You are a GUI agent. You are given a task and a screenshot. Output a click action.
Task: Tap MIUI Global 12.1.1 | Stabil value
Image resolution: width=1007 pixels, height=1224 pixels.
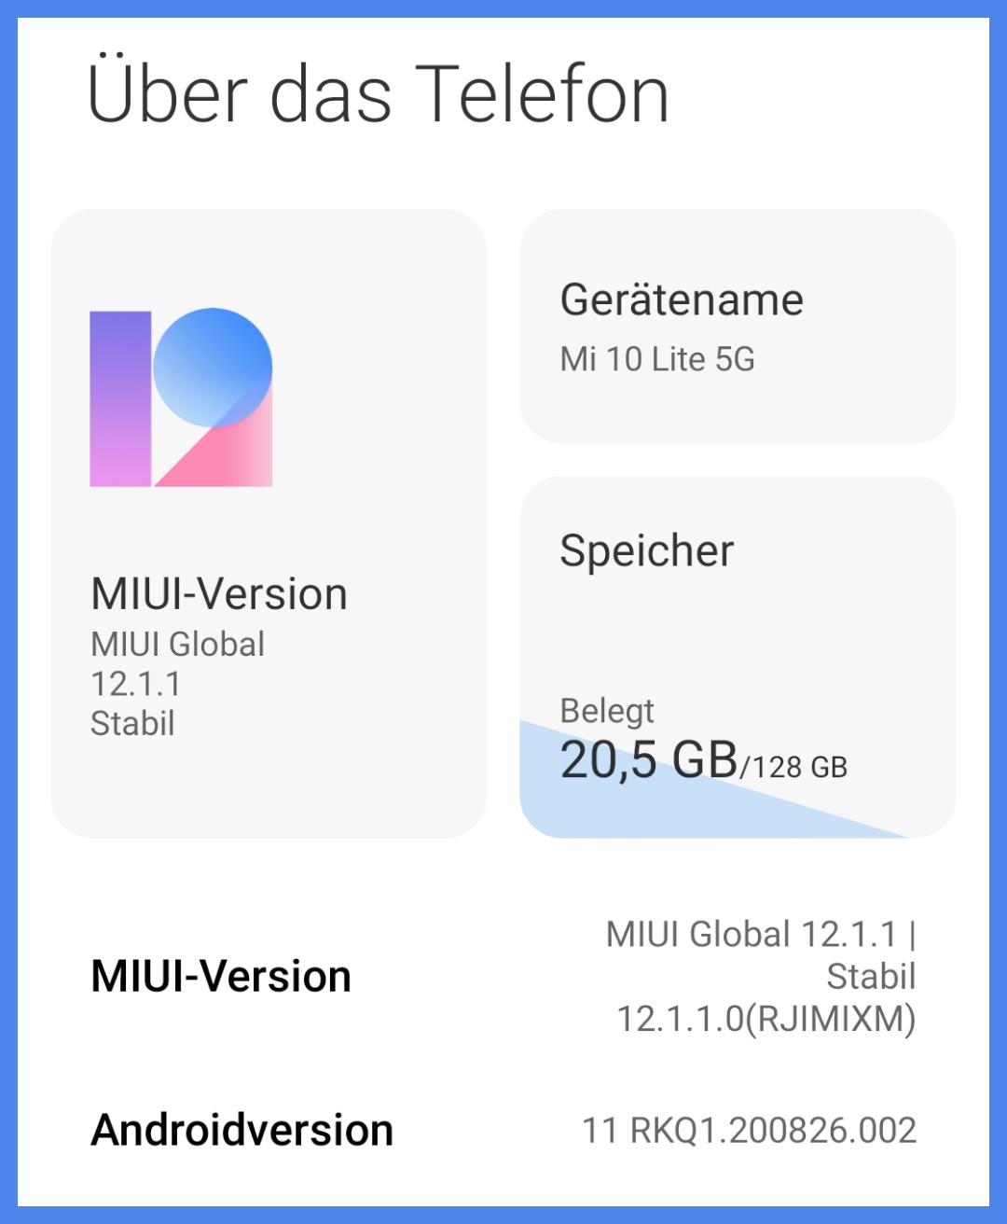click(761, 954)
